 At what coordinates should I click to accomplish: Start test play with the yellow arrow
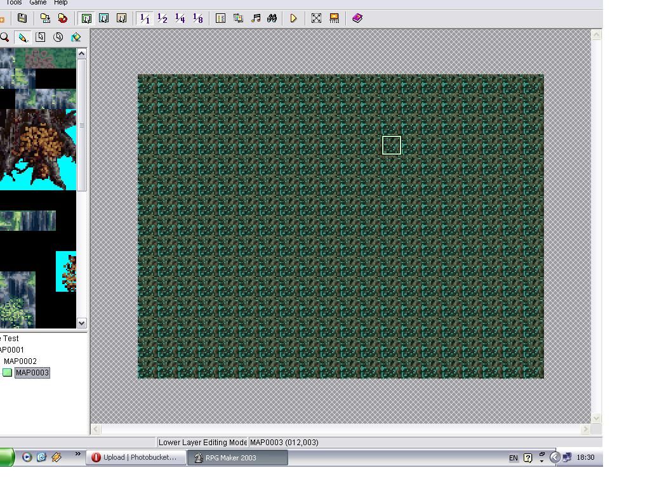(x=293, y=18)
